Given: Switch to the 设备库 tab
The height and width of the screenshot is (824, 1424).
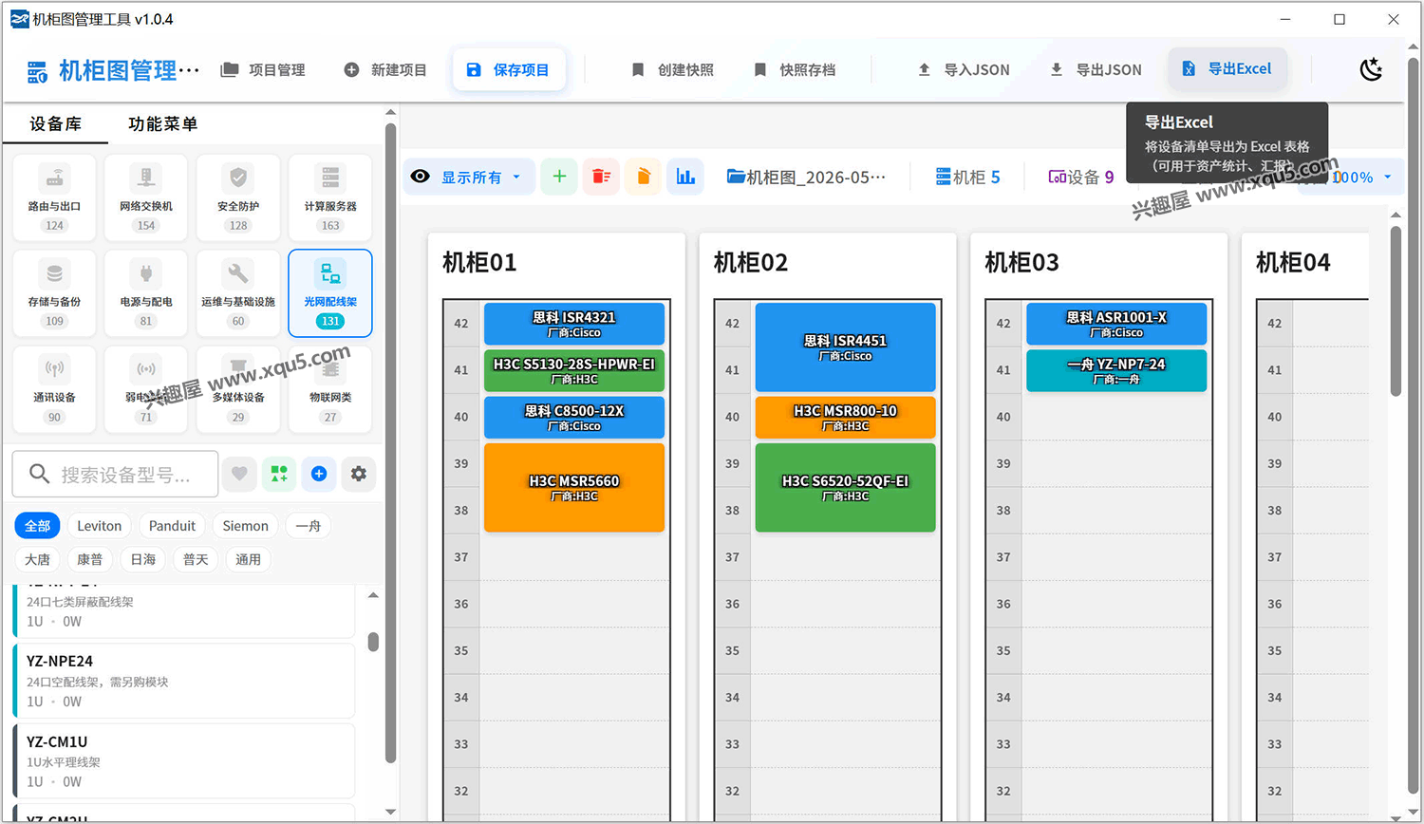Looking at the screenshot, I should 56,124.
